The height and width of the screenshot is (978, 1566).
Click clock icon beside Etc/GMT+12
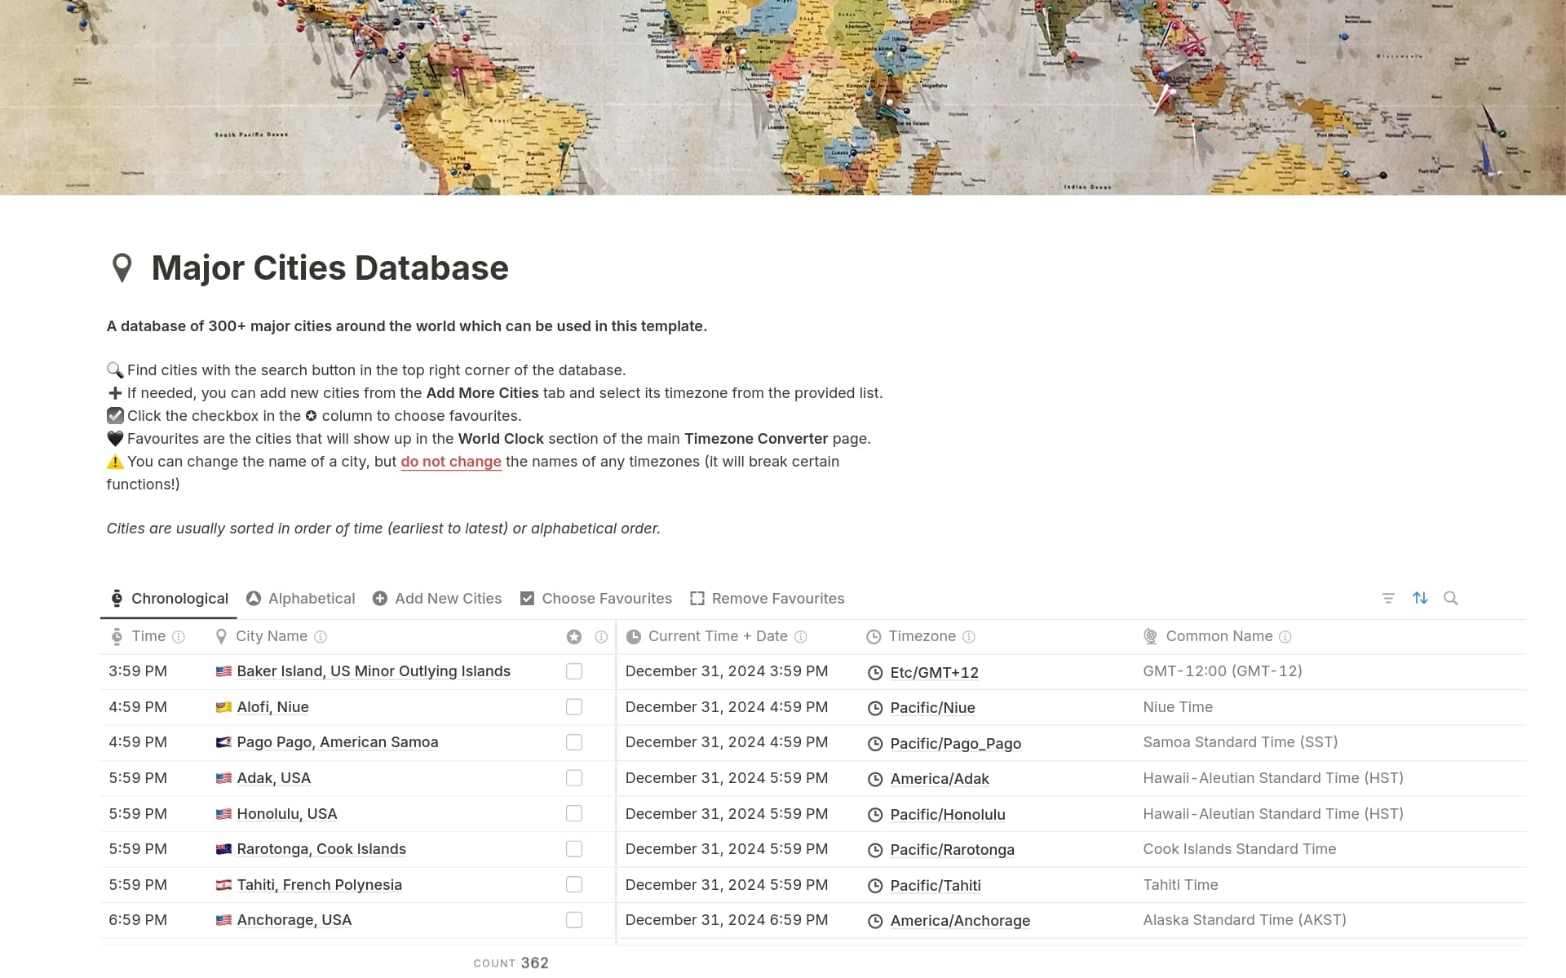(x=875, y=673)
